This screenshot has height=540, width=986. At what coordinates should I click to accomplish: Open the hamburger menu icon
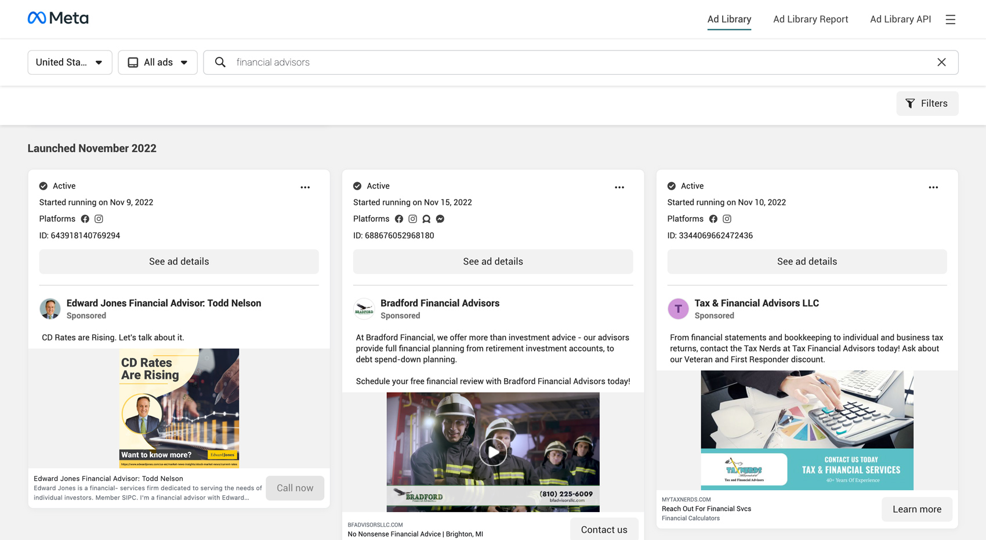click(950, 19)
